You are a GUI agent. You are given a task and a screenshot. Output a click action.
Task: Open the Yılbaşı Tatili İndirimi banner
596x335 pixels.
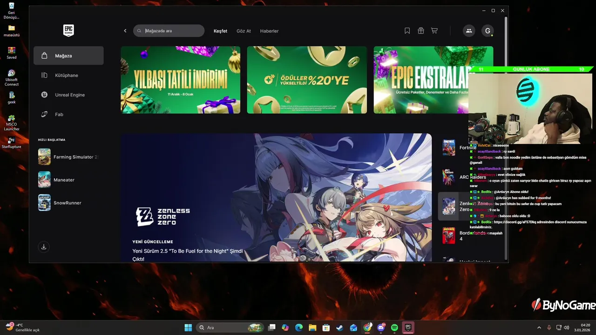[x=181, y=80]
